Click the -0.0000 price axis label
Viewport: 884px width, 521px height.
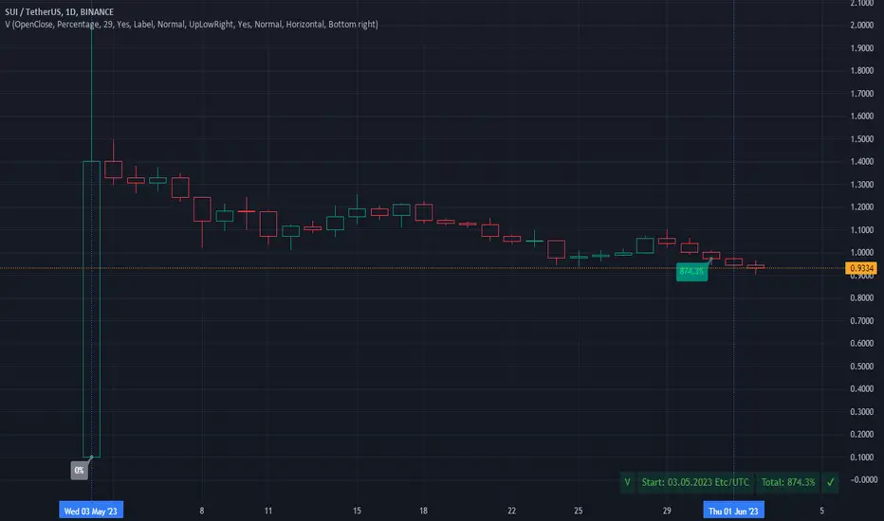point(863,480)
